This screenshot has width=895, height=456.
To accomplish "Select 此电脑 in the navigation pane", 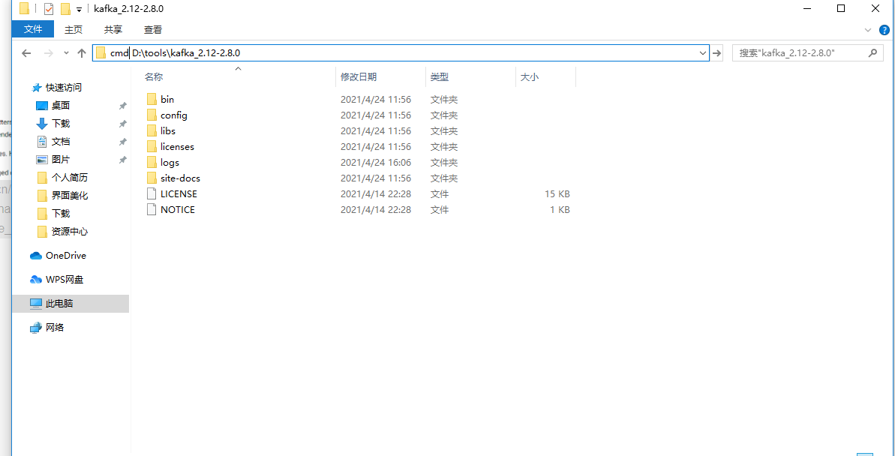I will (x=62, y=303).
